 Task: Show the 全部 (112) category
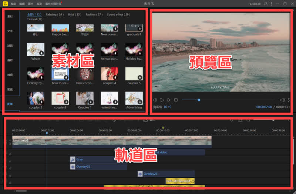[x=34, y=14]
